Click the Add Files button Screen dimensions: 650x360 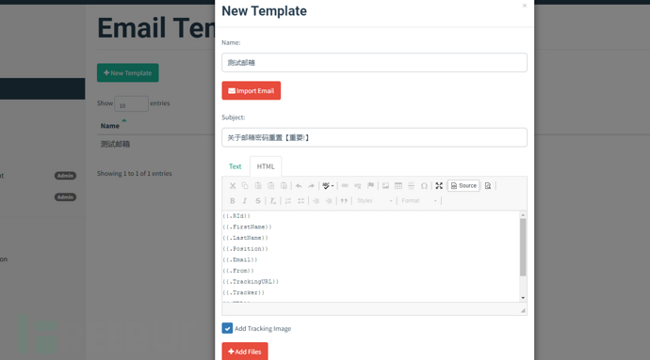pos(245,352)
